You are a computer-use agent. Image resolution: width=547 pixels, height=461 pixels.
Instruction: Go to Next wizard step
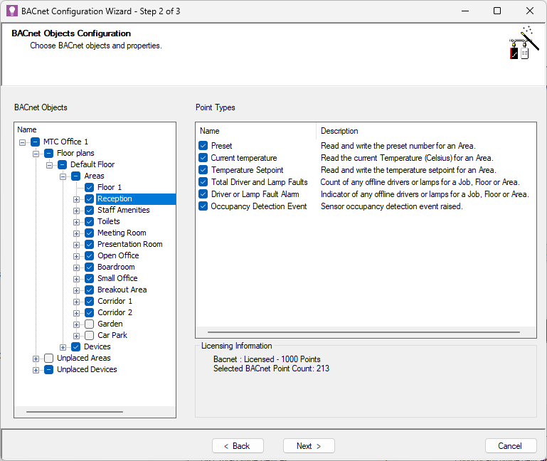pos(309,446)
